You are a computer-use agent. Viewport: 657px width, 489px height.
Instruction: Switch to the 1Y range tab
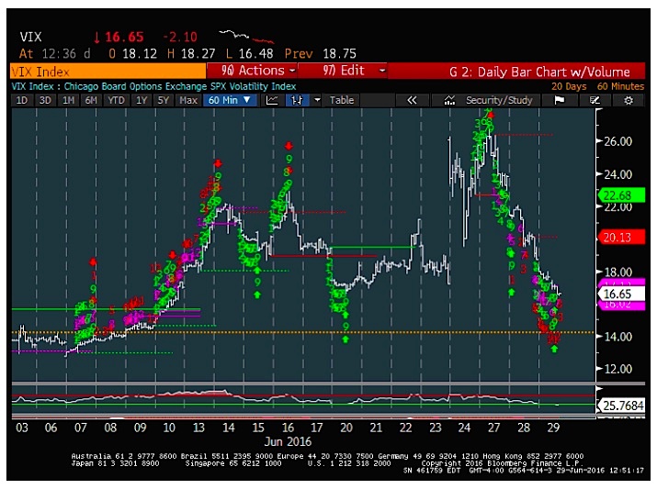(x=142, y=100)
